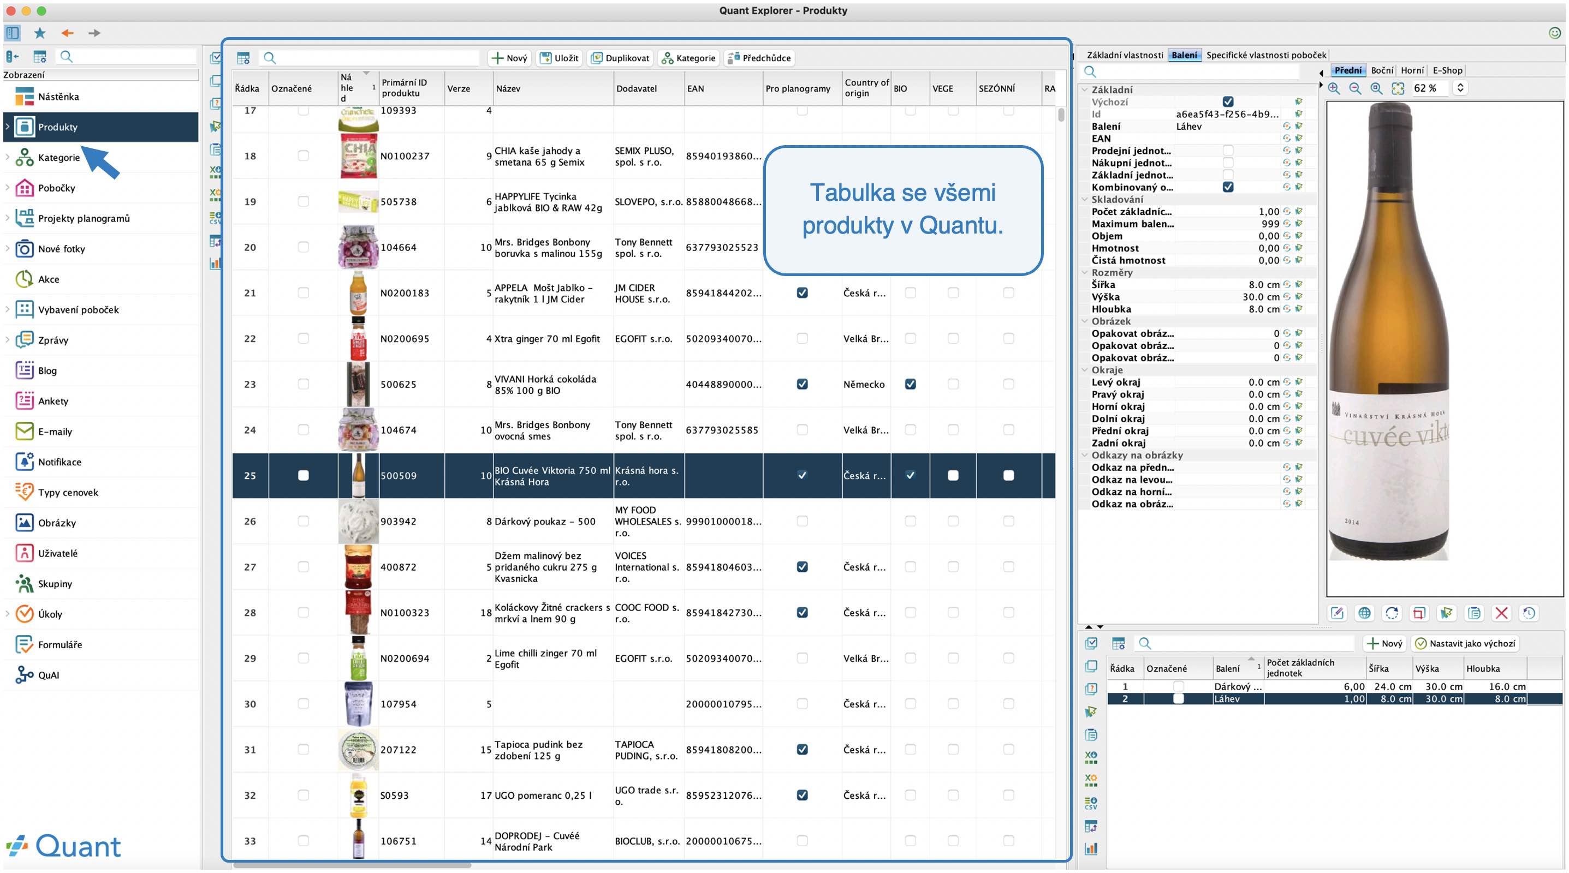The height and width of the screenshot is (873, 1569).
Task: Switch to Základní vlastnosti tab
Action: 1125,55
